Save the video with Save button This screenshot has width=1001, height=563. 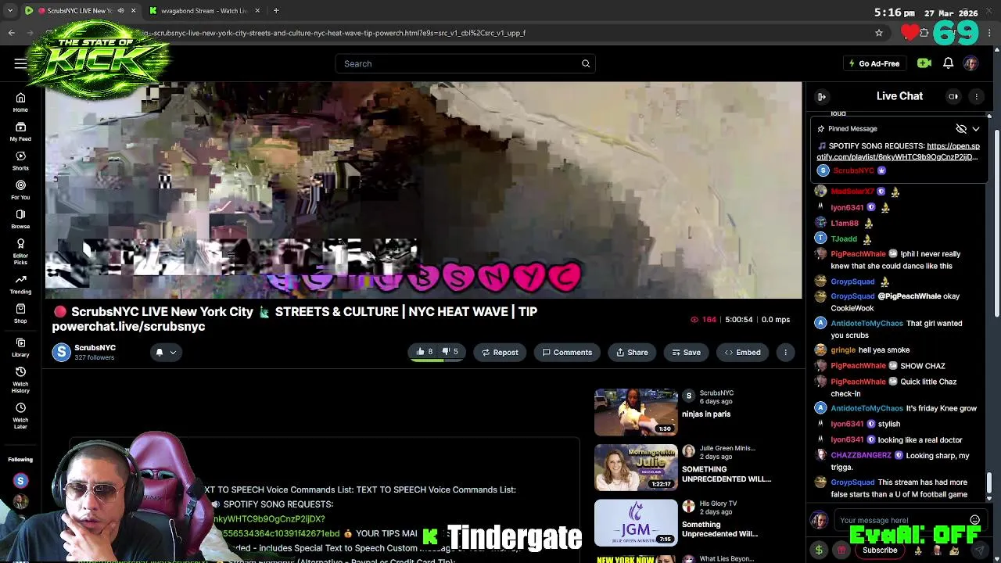coord(685,353)
